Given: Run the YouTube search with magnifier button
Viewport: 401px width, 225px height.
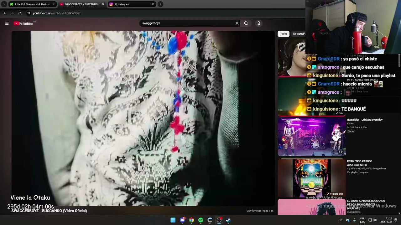Looking at the screenshot, I should pos(246,23).
